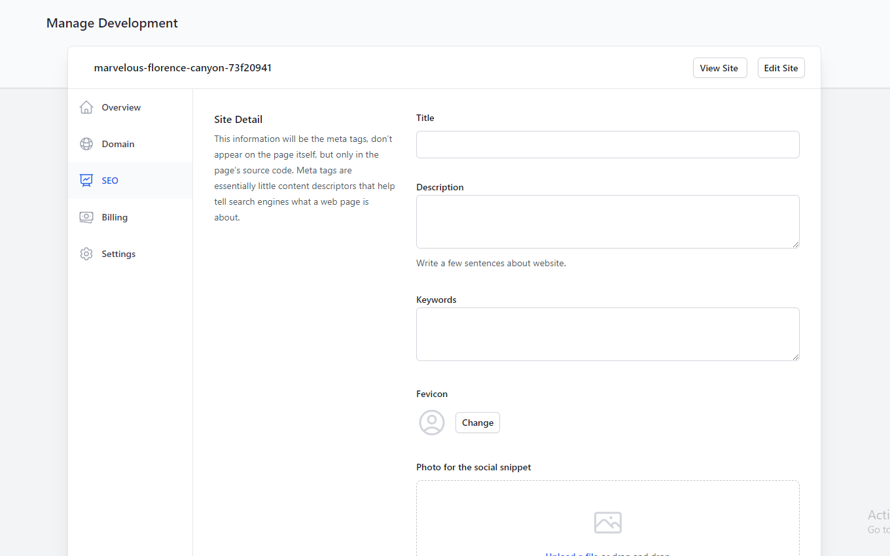Viewport: 890px width, 556px height.
Task: Click the Change button for Fevicon
Action: 478,423
